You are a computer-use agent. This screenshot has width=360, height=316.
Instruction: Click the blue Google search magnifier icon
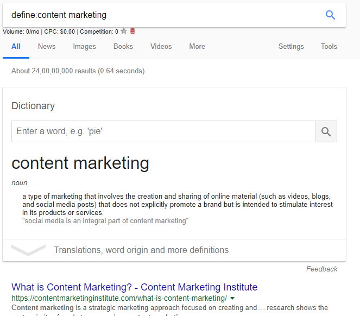[330, 15]
